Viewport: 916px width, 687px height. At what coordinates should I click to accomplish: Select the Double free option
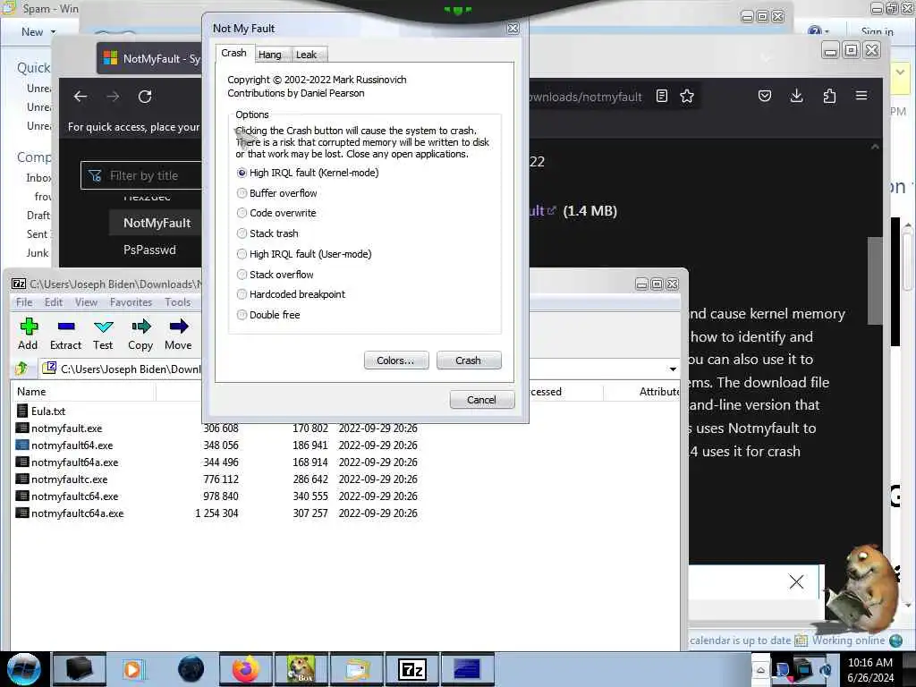click(268, 315)
